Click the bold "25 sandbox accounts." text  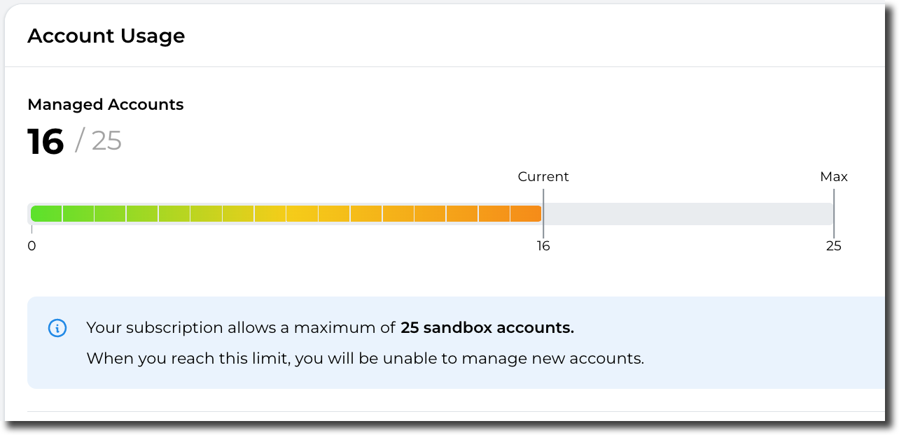[x=487, y=328]
